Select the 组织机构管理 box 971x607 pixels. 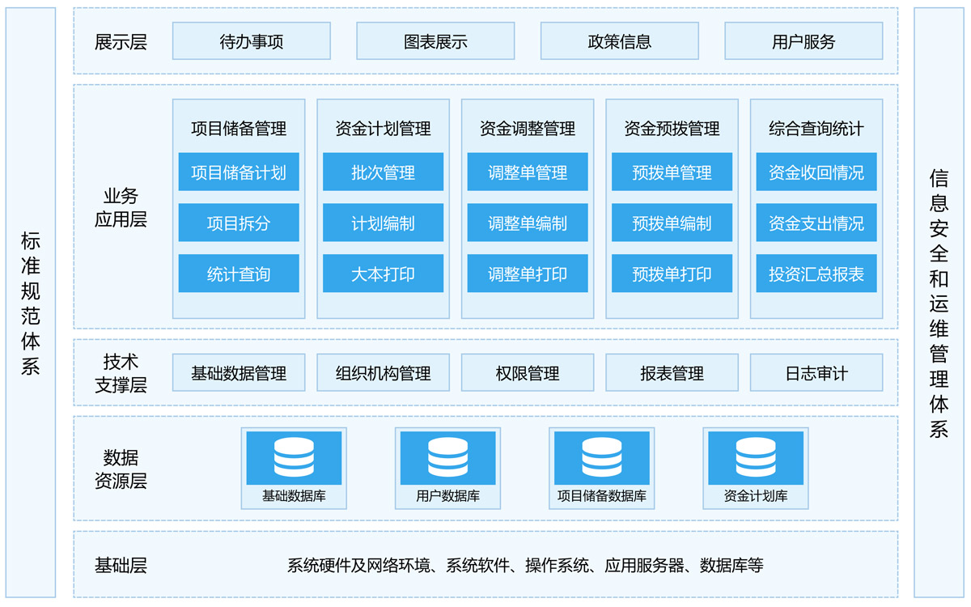384,373
